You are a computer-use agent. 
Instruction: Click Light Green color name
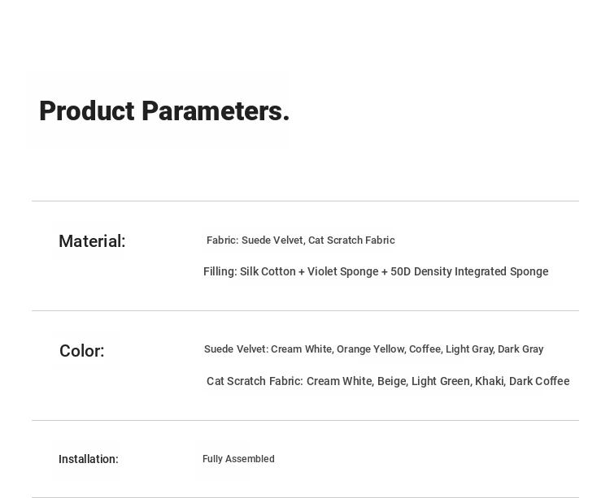point(442,381)
